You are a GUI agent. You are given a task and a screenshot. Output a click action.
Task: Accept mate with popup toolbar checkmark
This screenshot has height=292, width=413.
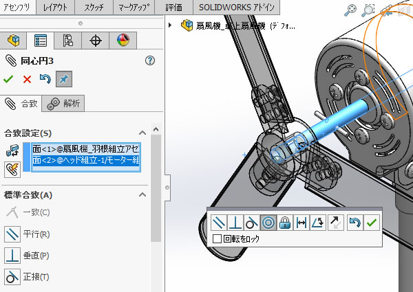(x=372, y=223)
